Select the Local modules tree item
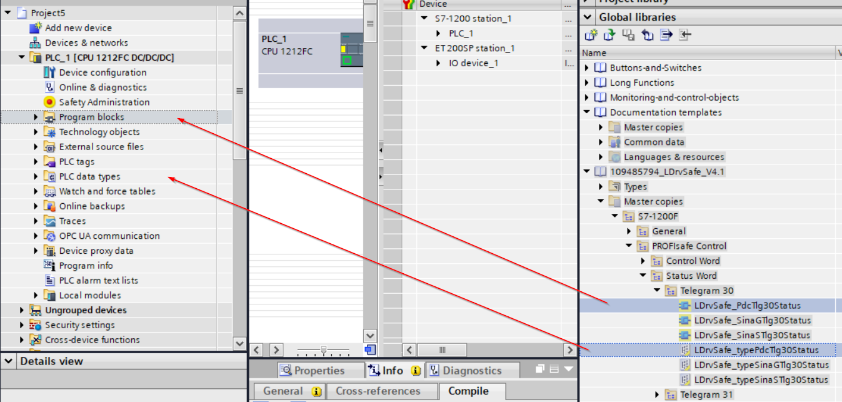The image size is (842, 402). [90, 295]
